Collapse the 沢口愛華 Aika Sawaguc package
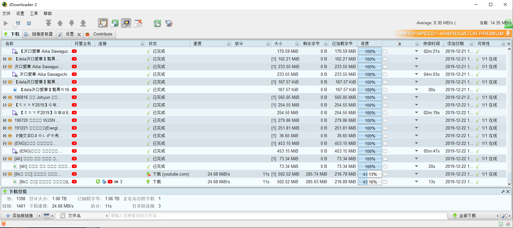The image size is (513, 228). [x=4, y=67]
